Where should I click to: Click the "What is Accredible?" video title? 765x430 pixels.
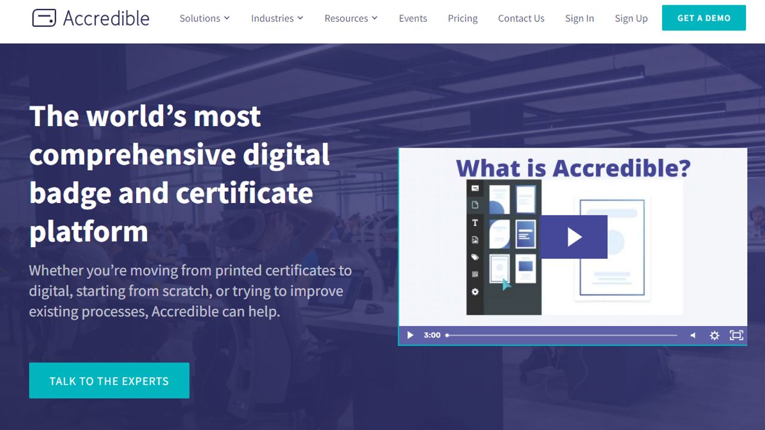573,168
